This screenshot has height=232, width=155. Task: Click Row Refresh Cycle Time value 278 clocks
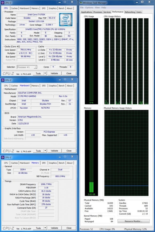pyautogui.click(x=46, y=204)
